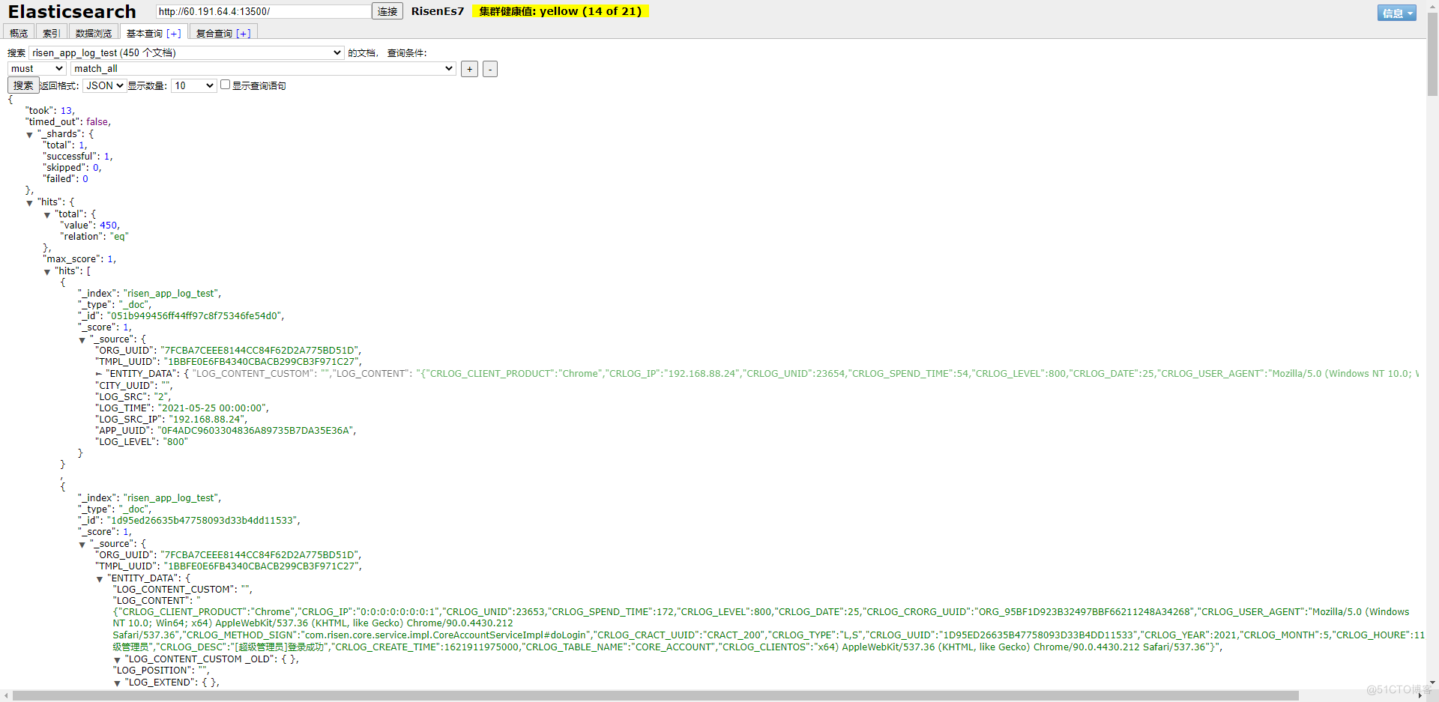The height and width of the screenshot is (702, 1439).
Task: Click the first result's "ORG_UUID" value
Action: [261, 350]
